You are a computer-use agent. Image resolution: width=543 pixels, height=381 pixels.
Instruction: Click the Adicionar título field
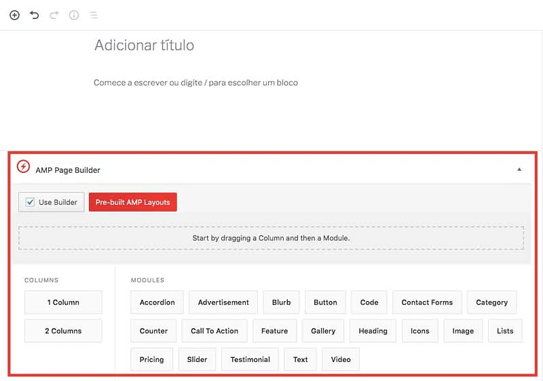coord(144,45)
